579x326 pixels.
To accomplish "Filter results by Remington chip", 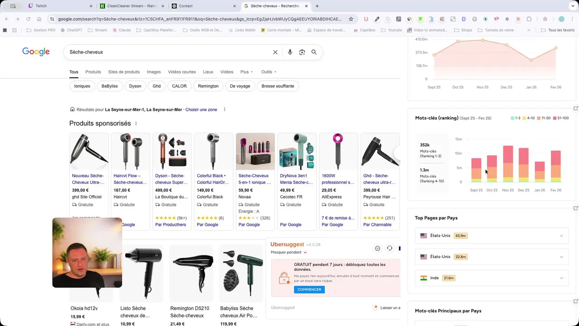I will pyautogui.click(x=208, y=86).
